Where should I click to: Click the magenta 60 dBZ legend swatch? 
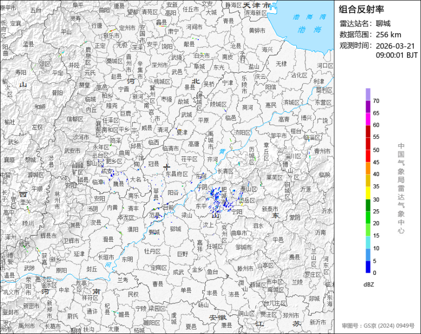tap(368, 119)
